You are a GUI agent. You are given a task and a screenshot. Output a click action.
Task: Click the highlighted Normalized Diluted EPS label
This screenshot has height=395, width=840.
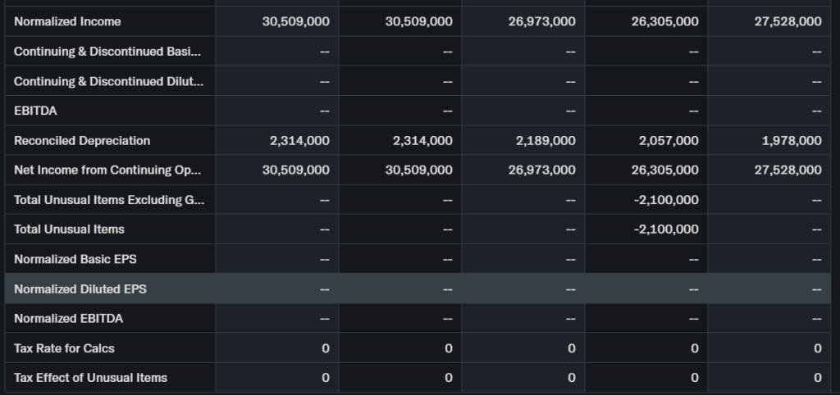(80, 288)
